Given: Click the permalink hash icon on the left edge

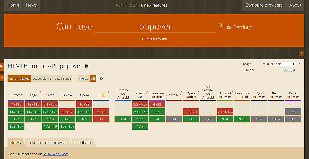Looking at the screenshot, I should 2,67.
